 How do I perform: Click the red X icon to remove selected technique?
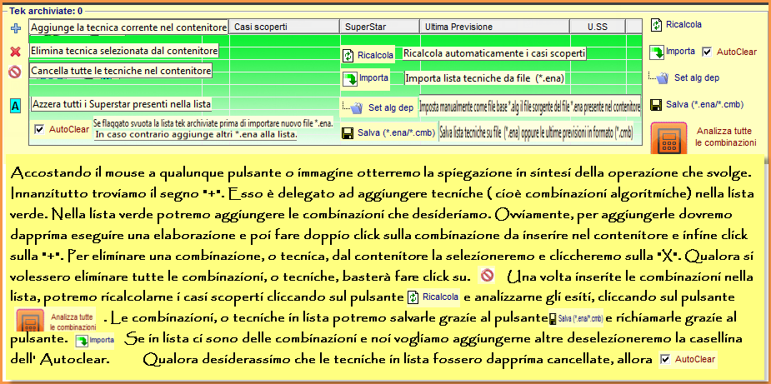click(16, 51)
